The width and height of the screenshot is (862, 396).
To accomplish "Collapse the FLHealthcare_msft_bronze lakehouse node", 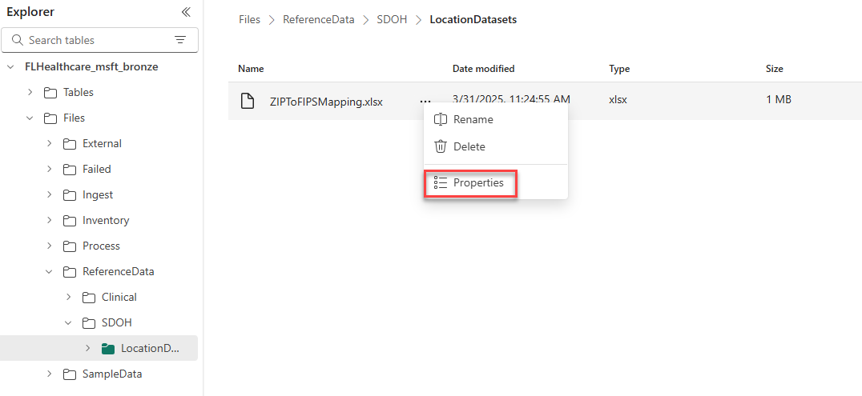I will tap(10, 67).
